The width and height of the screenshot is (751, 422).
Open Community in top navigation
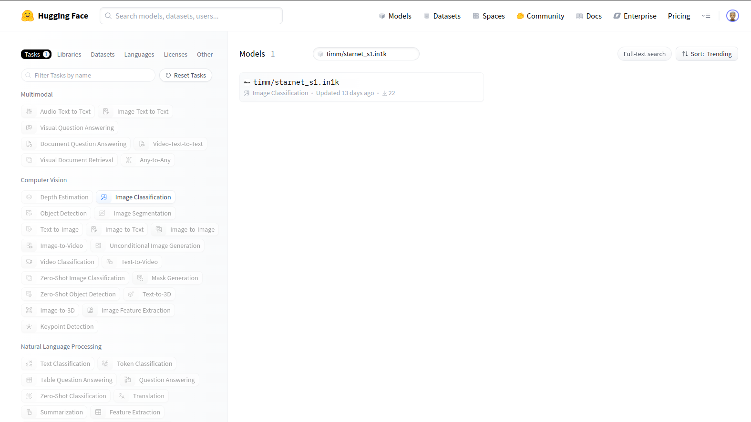[540, 16]
